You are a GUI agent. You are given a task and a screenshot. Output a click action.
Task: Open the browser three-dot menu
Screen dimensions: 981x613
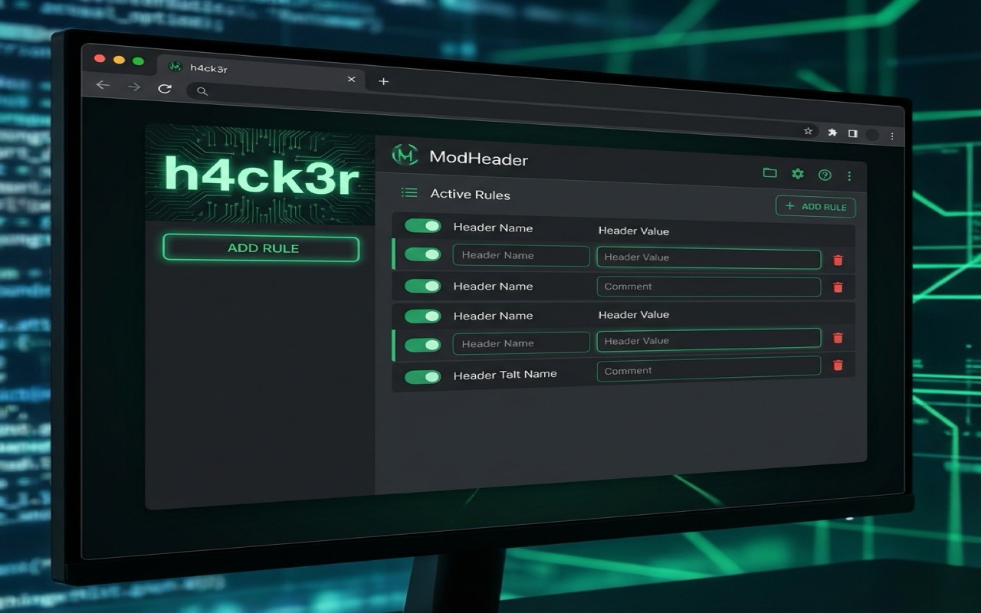pos(892,136)
